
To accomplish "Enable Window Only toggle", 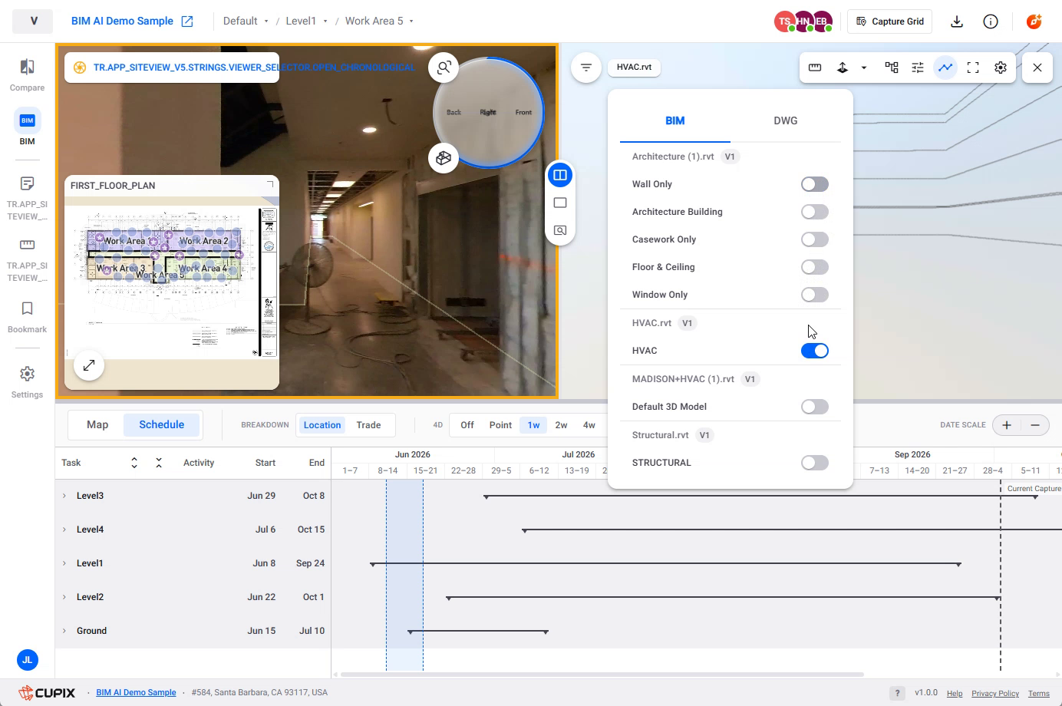I will [x=815, y=295].
